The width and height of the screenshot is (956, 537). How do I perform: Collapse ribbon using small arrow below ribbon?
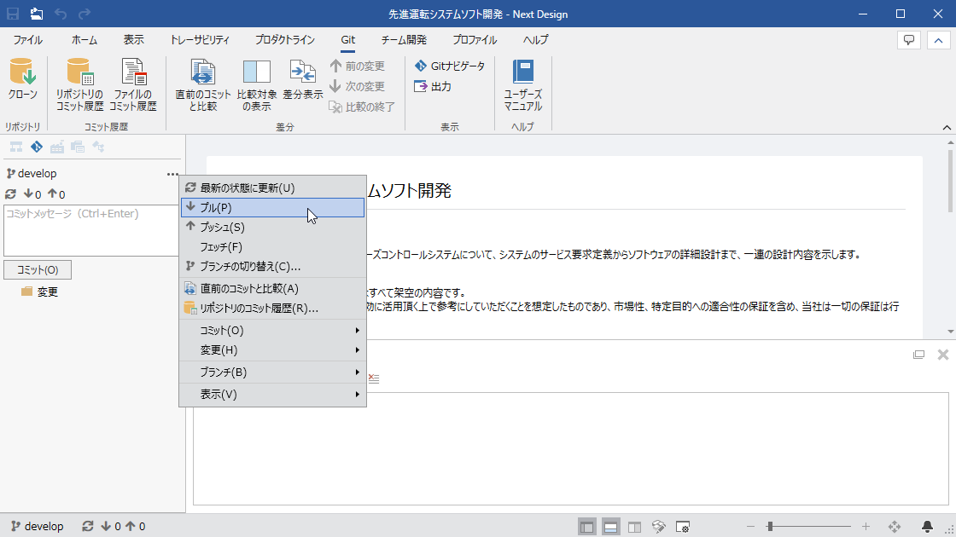point(947,127)
